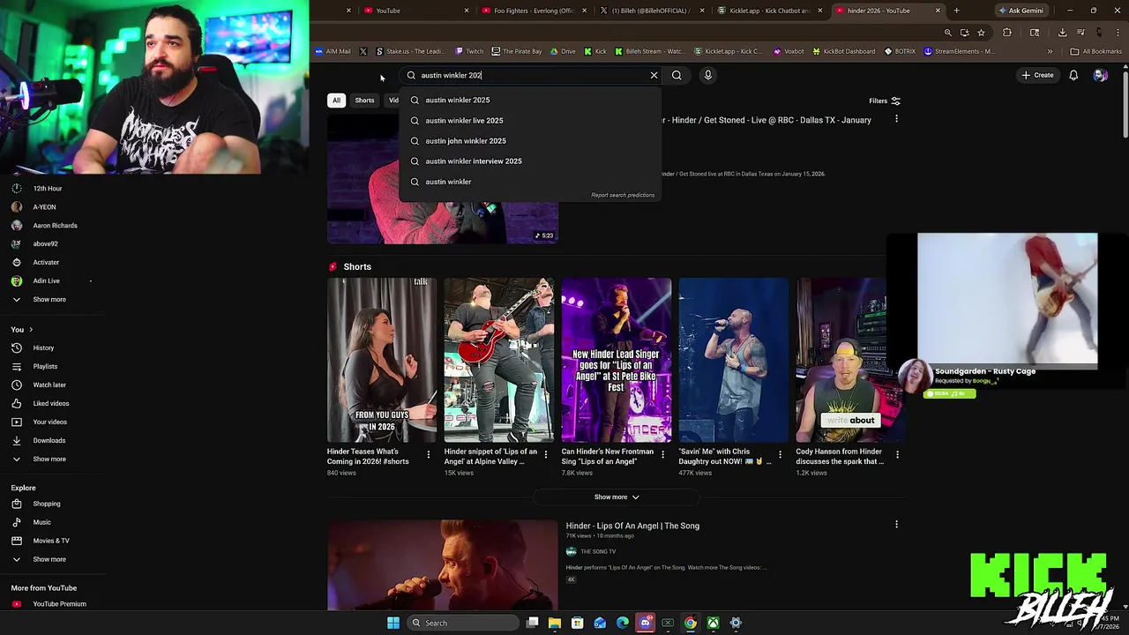Expand subscriptions with Show more below Adin Live
1129x635 pixels.
49,299
